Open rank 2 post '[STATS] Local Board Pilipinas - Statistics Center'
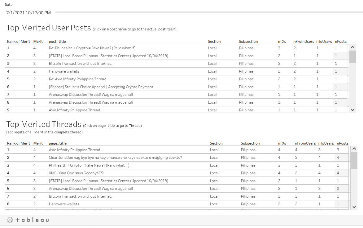The height and width of the screenshot is (228, 363). click(x=108, y=56)
